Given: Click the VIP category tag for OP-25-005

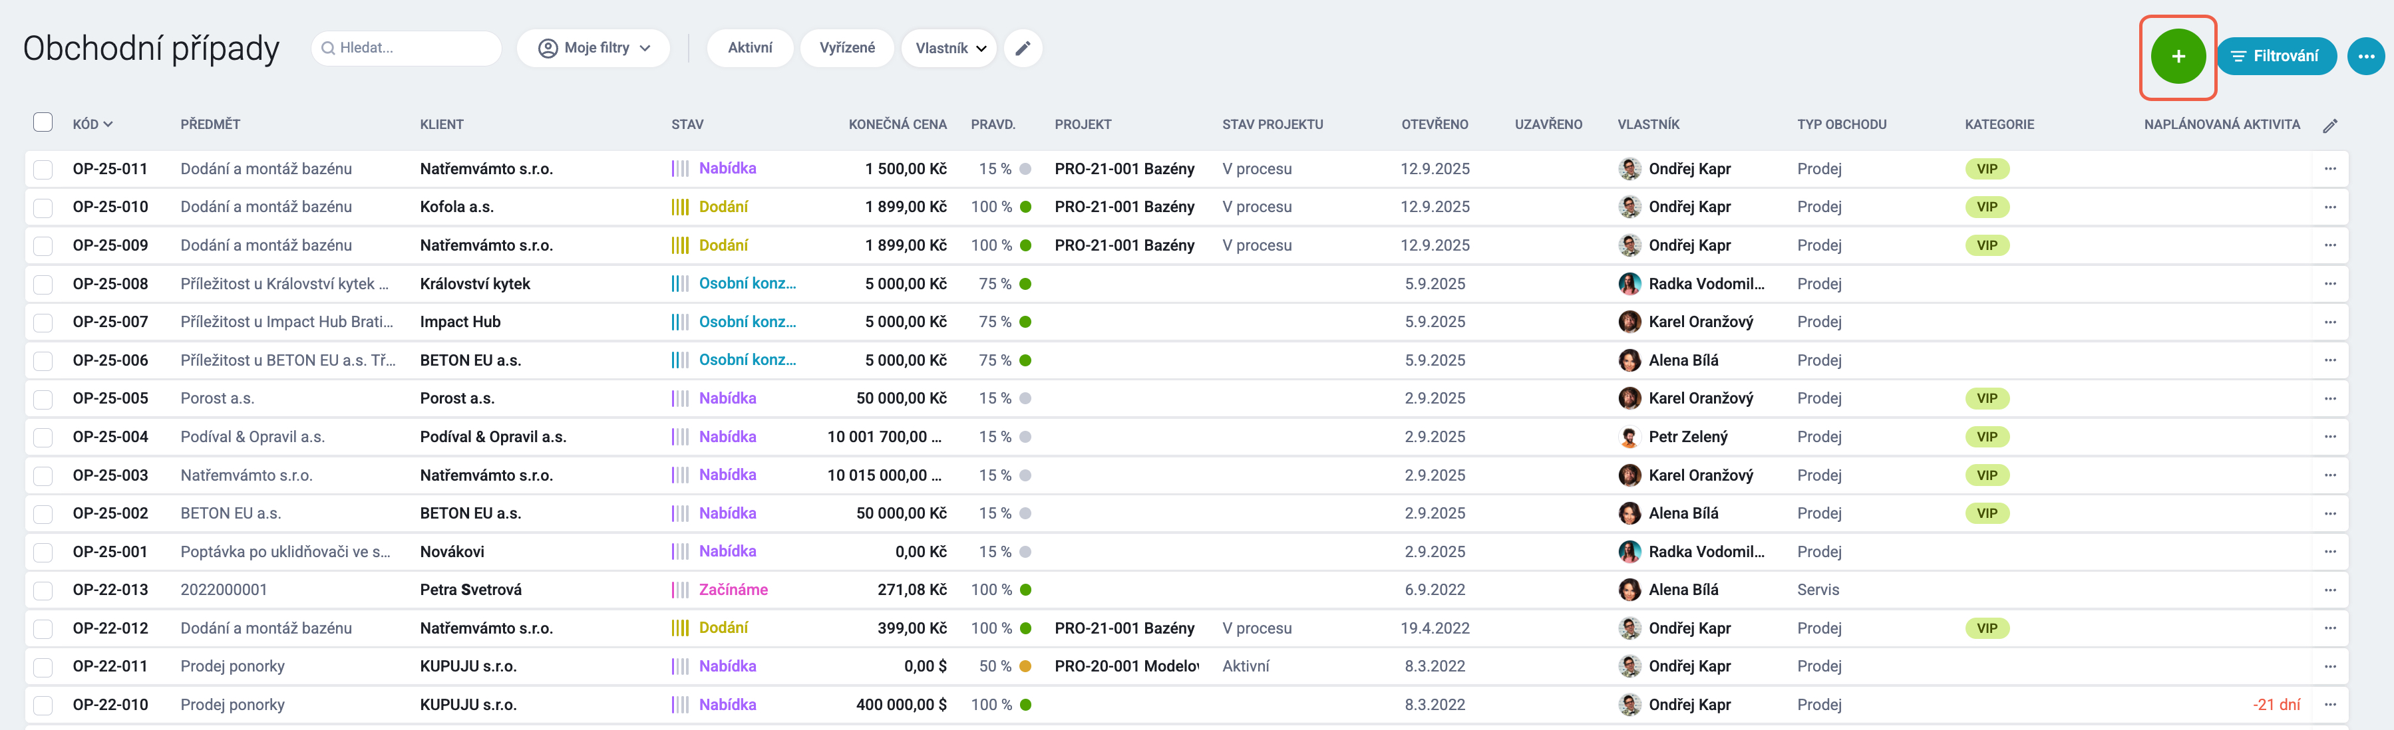Looking at the screenshot, I should (1987, 398).
